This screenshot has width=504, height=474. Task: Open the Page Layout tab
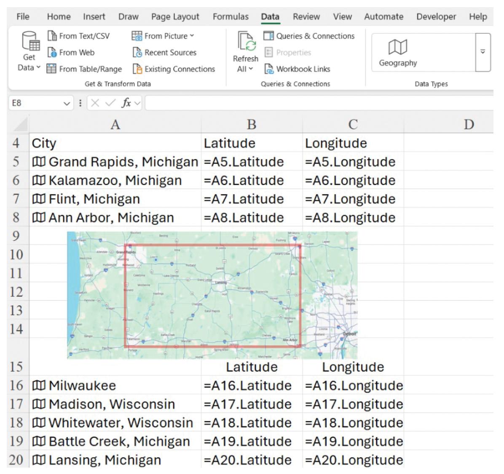click(x=175, y=17)
